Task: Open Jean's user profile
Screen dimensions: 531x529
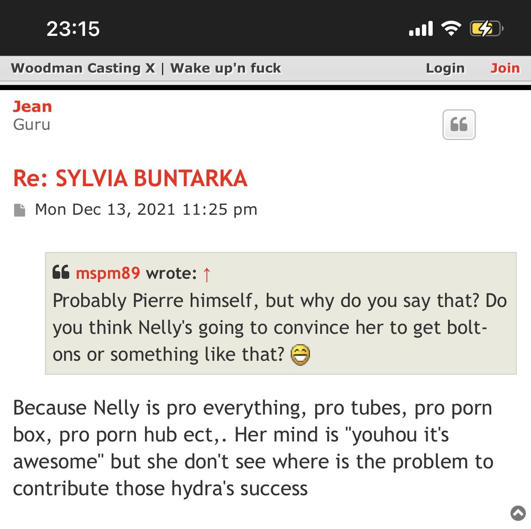Action: click(x=32, y=106)
